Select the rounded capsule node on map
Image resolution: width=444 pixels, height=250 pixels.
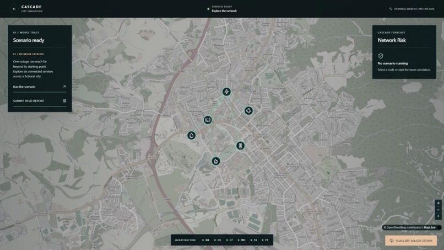coord(240,146)
